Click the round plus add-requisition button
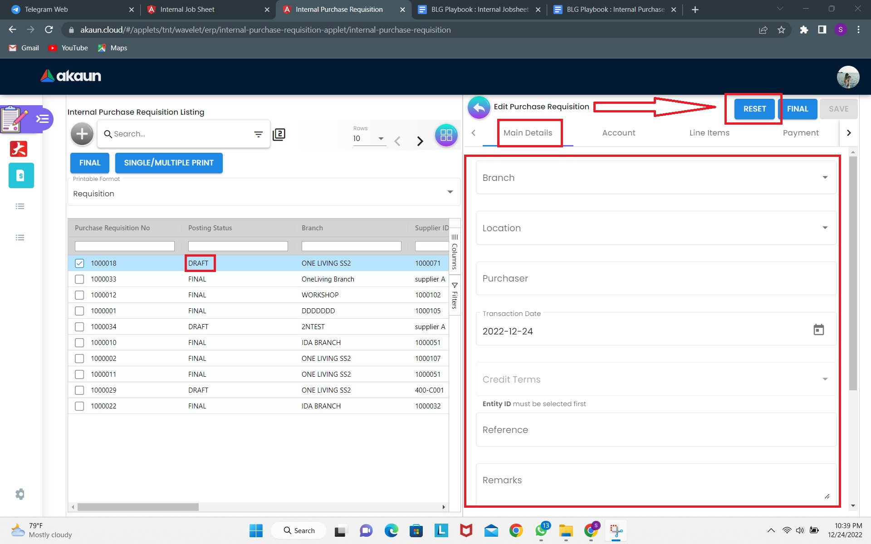This screenshot has height=544, width=871. coord(82,134)
